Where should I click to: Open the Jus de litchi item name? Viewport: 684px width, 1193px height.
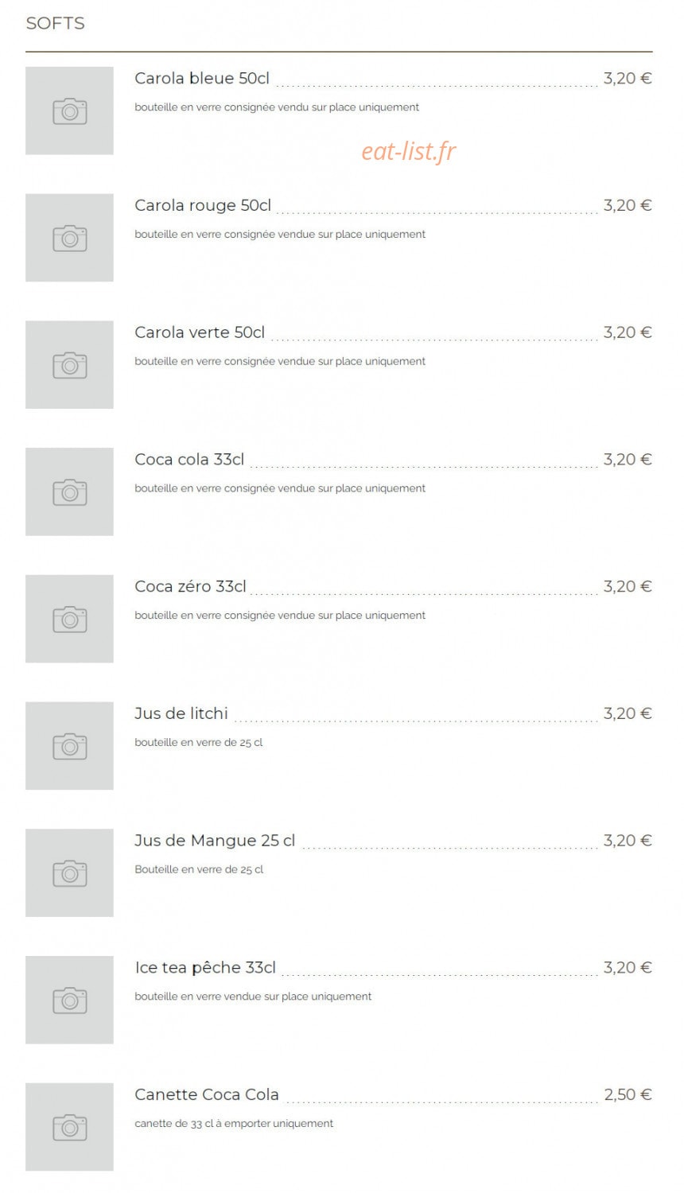[x=181, y=713]
